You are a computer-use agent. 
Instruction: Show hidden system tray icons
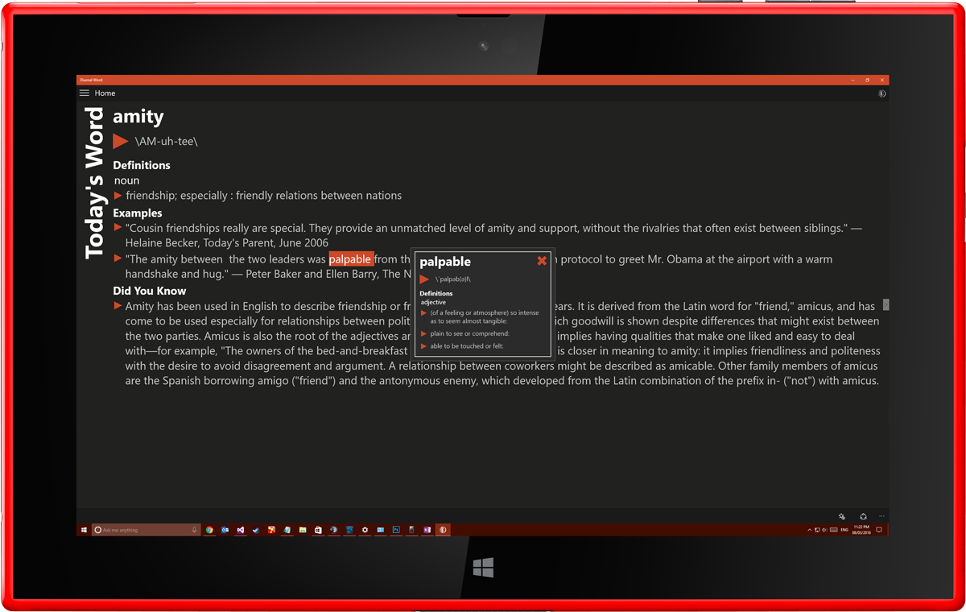(x=809, y=530)
